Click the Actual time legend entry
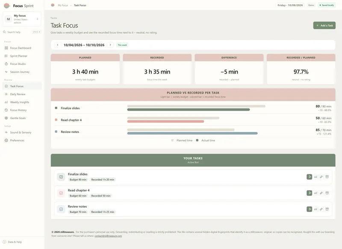This screenshot has height=249, width=342. (206, 141)
